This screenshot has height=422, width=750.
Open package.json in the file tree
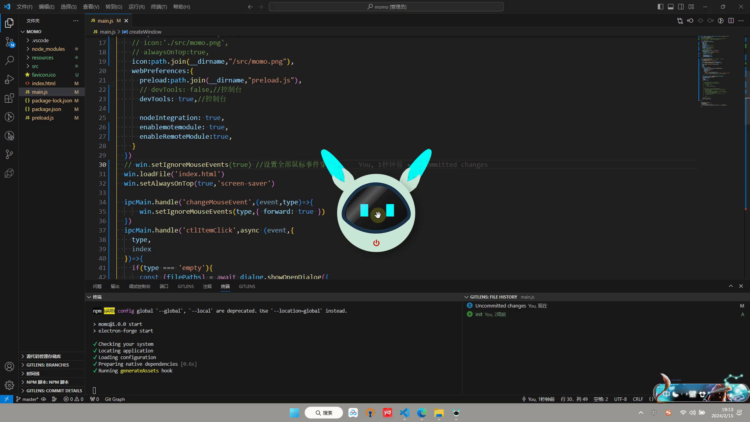pyautogui.click(x=52, y=109)
